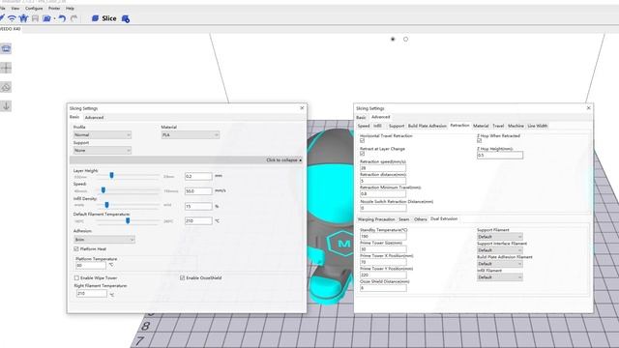The image size is (619, 348).
Task: Click the 'Click to collapse' expander bar
Action: [x=187, y=160]
